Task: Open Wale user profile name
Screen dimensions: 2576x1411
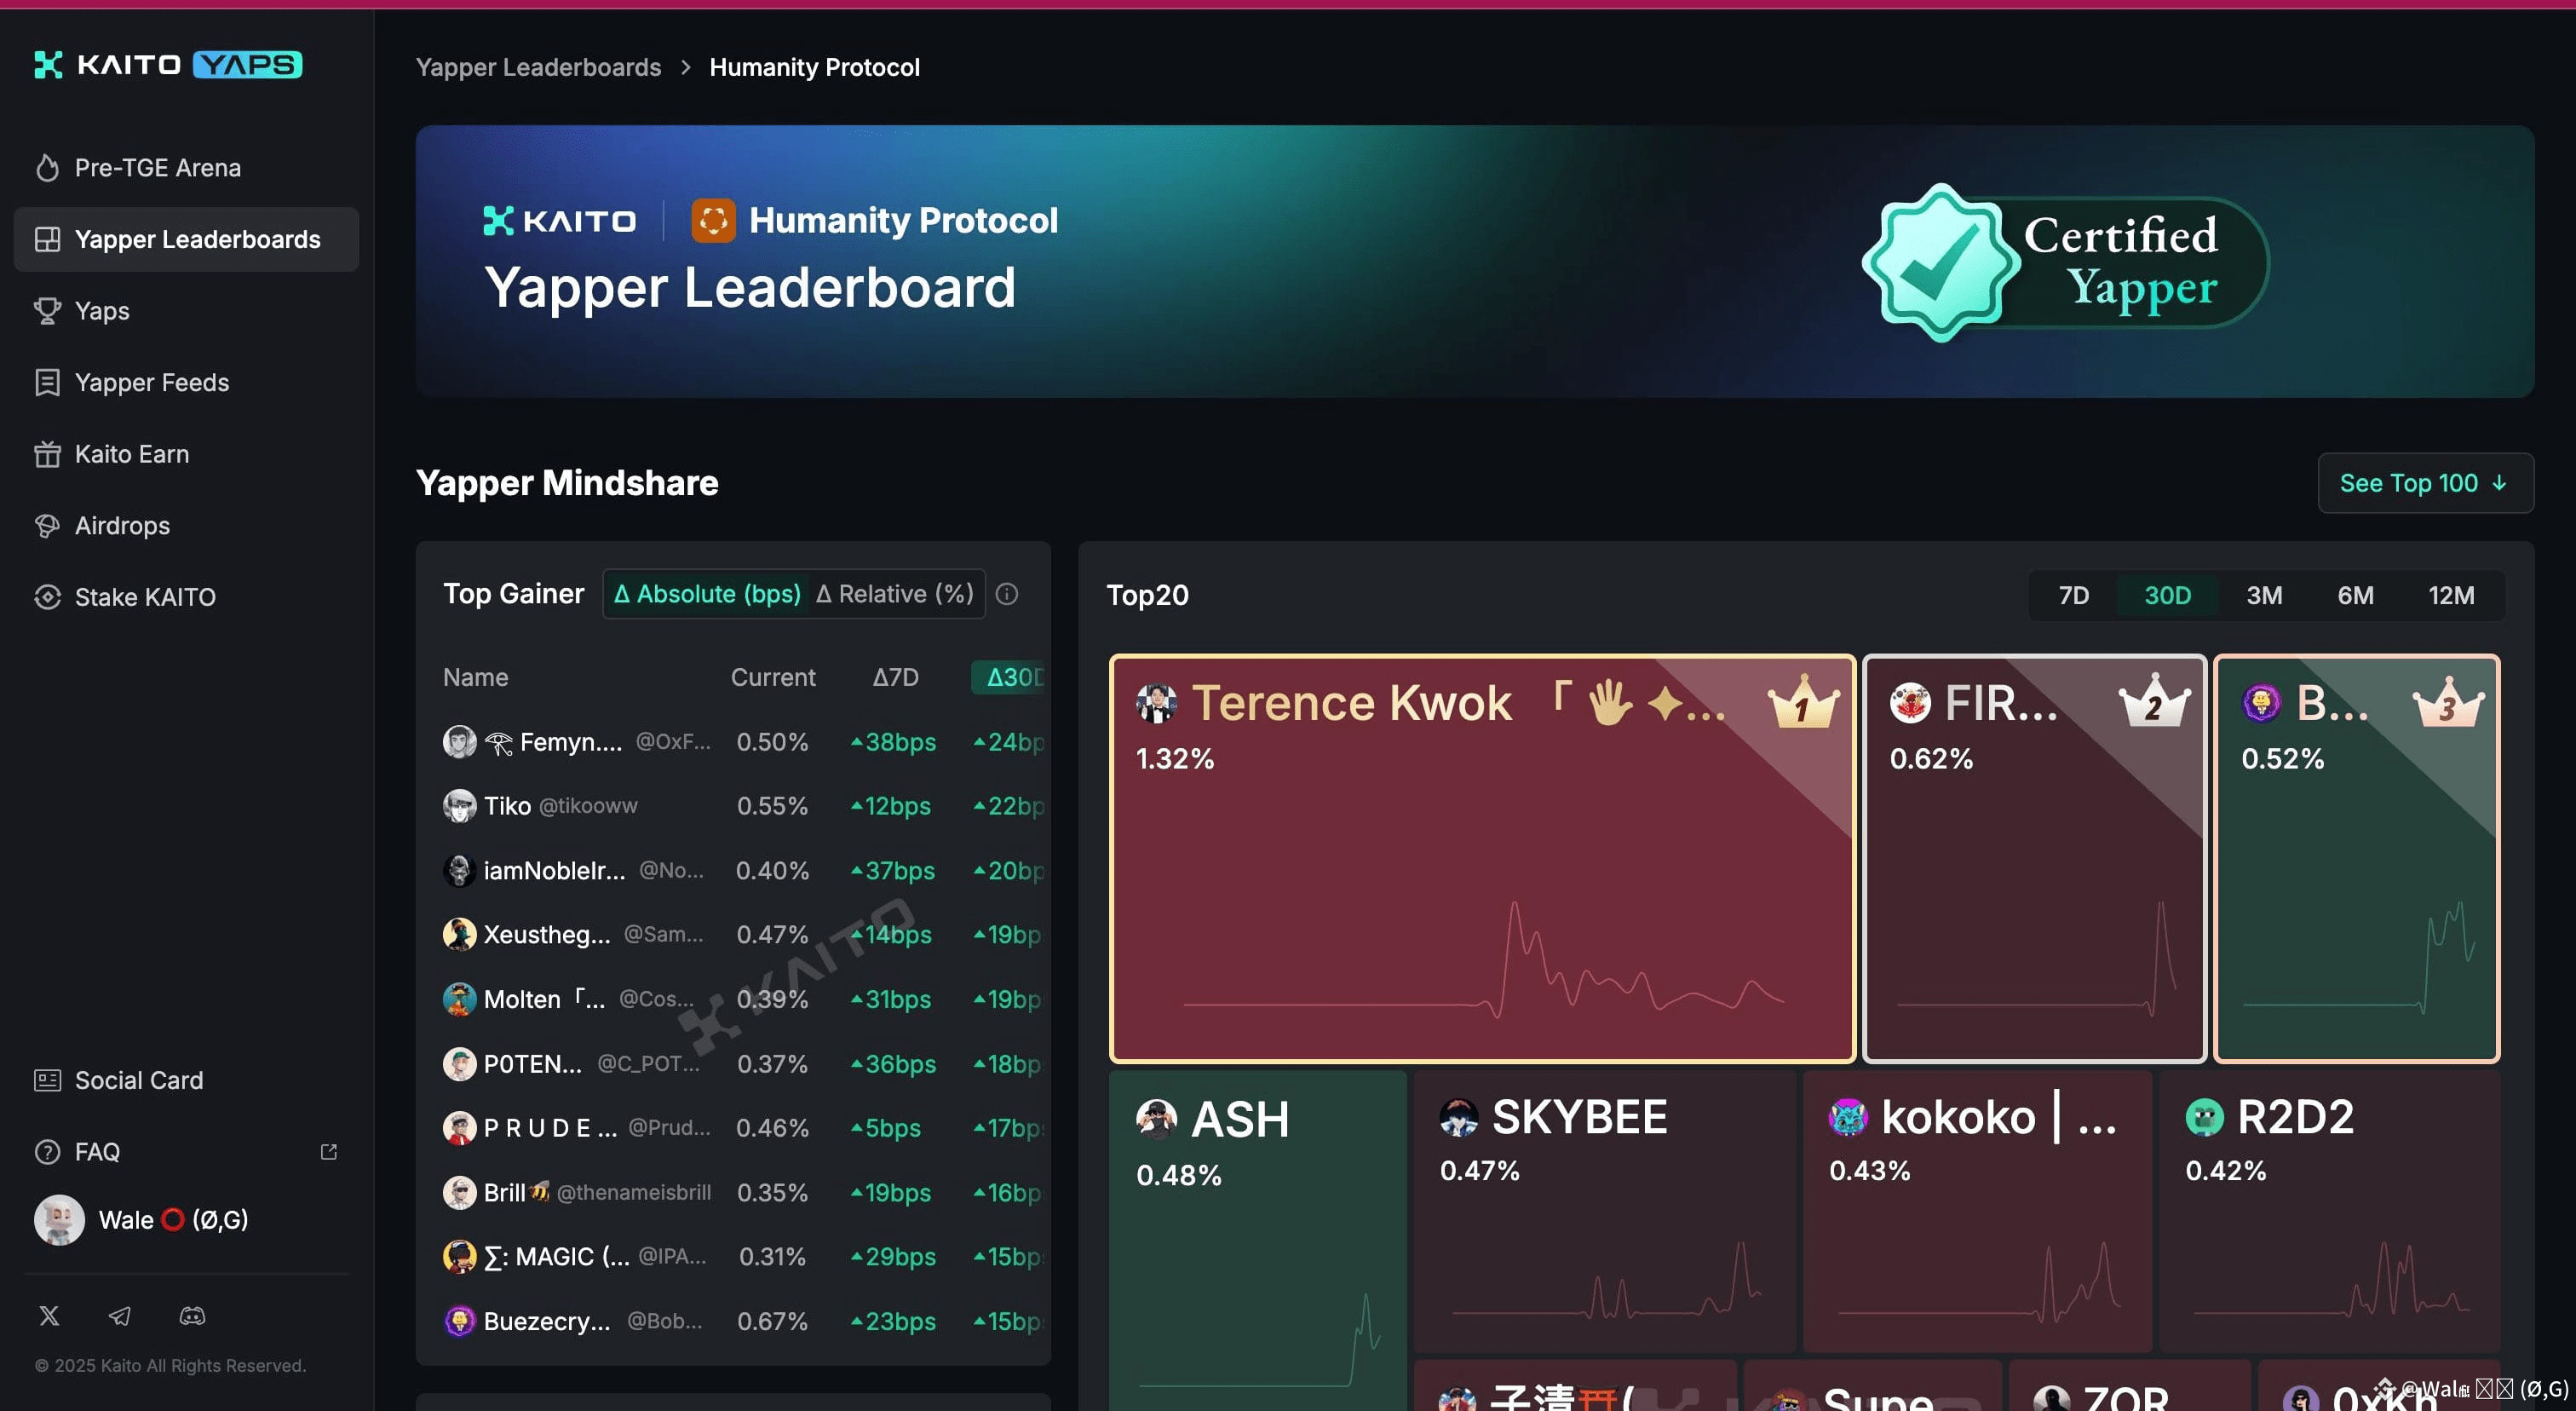Action: click(x=173, y=1220)
